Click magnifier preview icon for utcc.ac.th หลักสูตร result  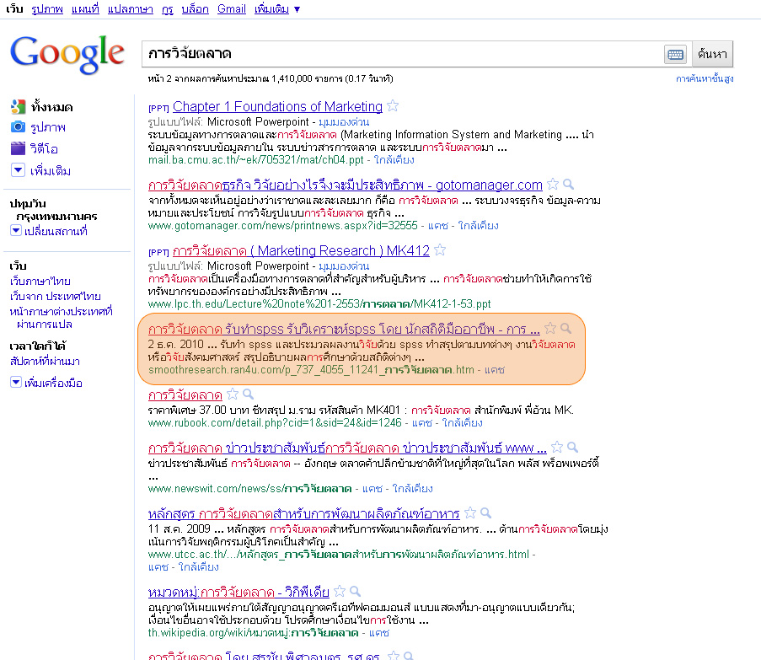(485, 512)
